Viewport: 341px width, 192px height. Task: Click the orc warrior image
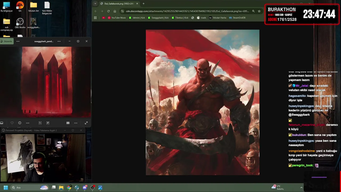click(202, 102)
